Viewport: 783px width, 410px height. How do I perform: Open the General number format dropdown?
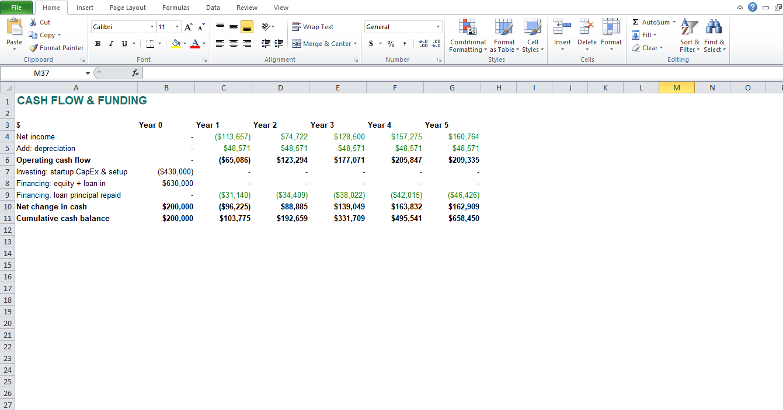tap(438, 27)
